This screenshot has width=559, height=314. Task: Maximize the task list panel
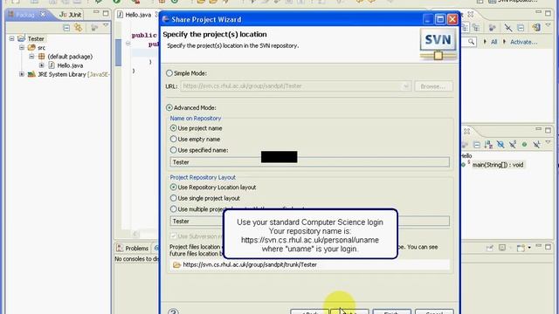click(x=548, y=14)
